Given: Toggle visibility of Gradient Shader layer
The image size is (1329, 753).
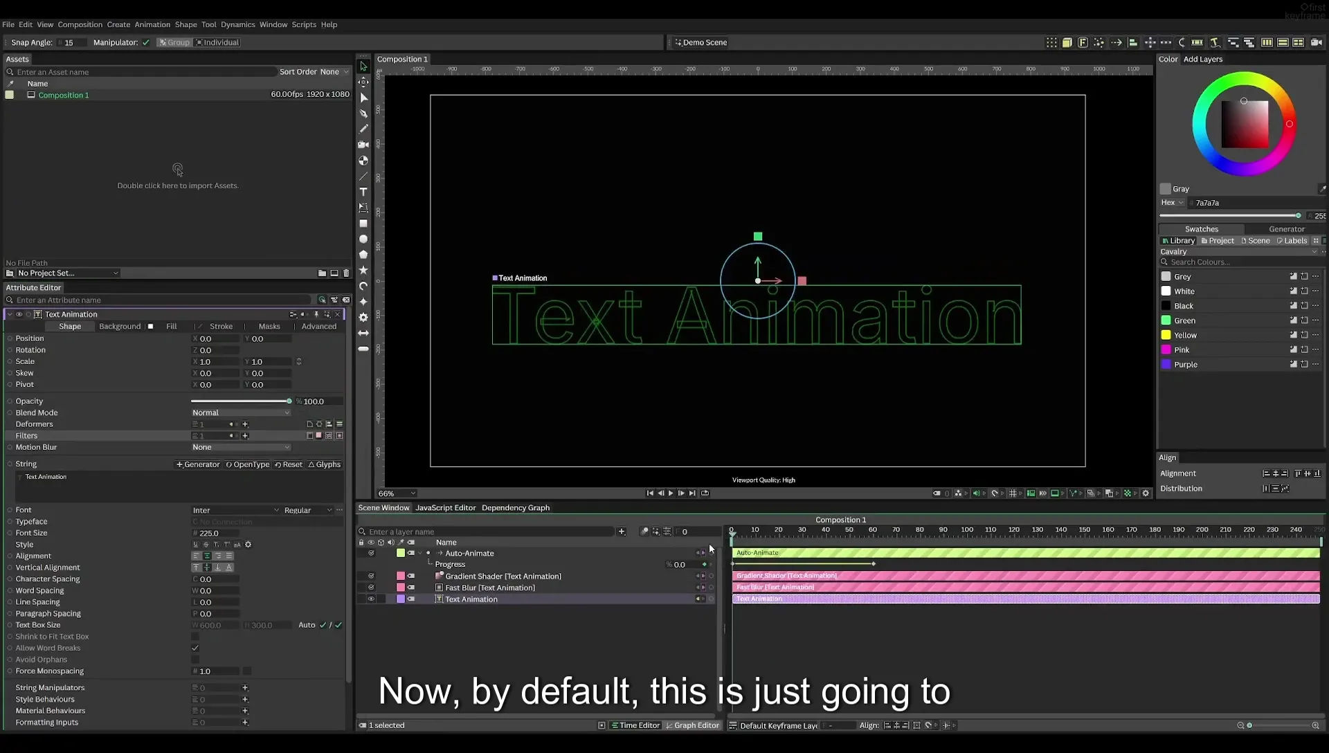Looking at the screenshot, I should (x=371, y=576).
